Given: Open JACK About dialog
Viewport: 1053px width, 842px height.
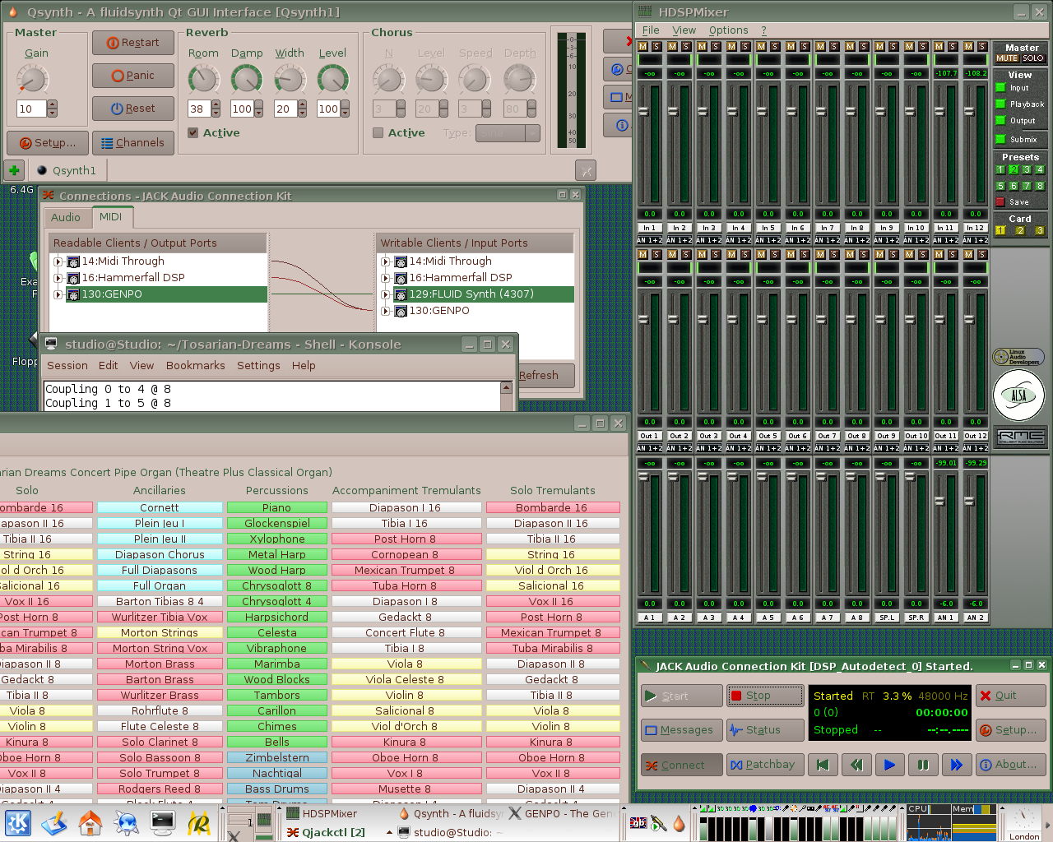Looking at the screenshot, I should click(1010, 765).
